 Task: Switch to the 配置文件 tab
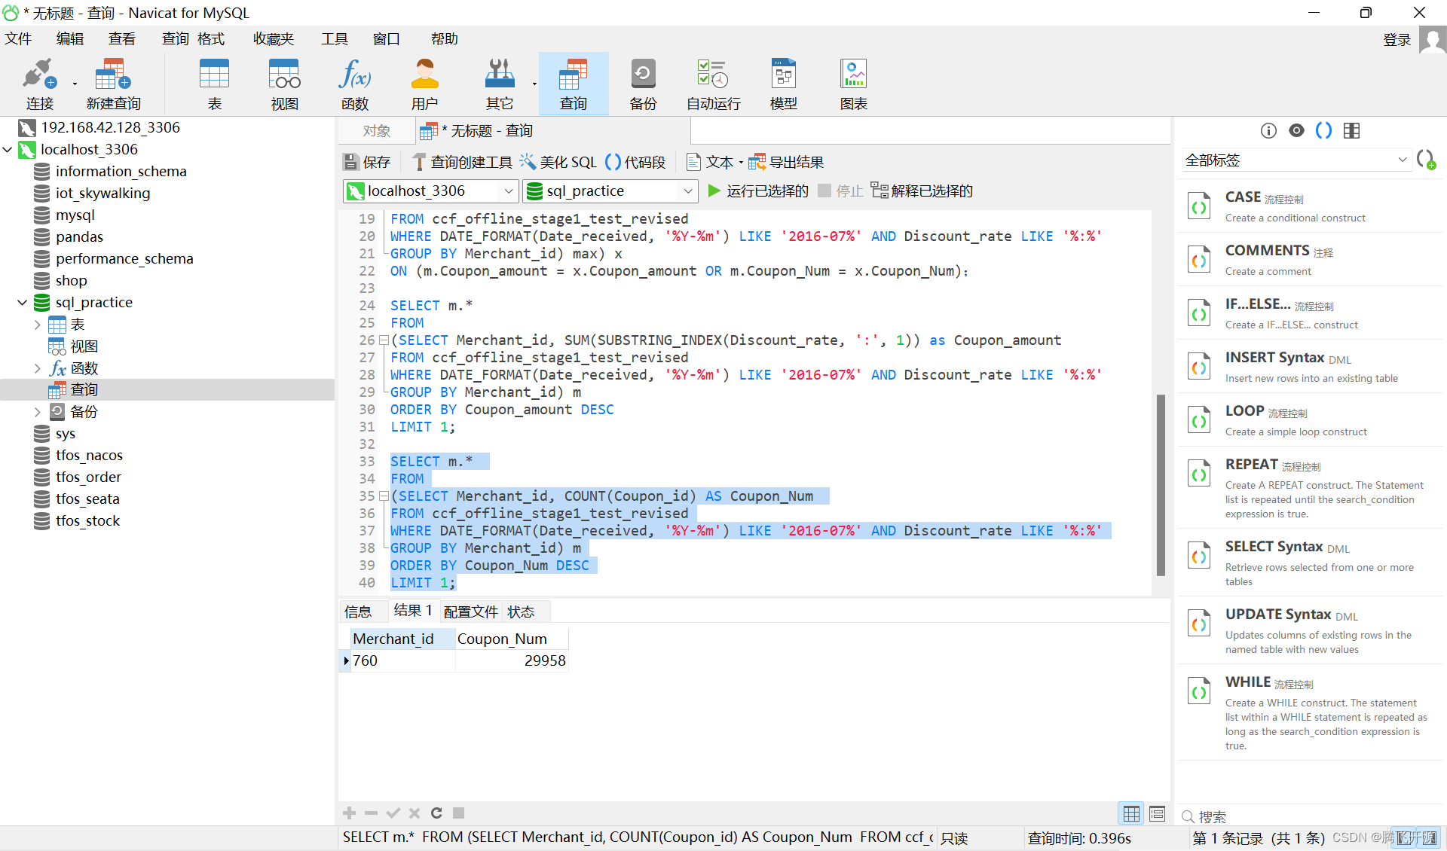tap(471, 612)
